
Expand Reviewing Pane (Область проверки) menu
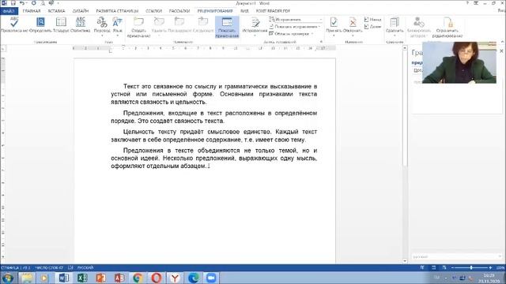point(292,34)
